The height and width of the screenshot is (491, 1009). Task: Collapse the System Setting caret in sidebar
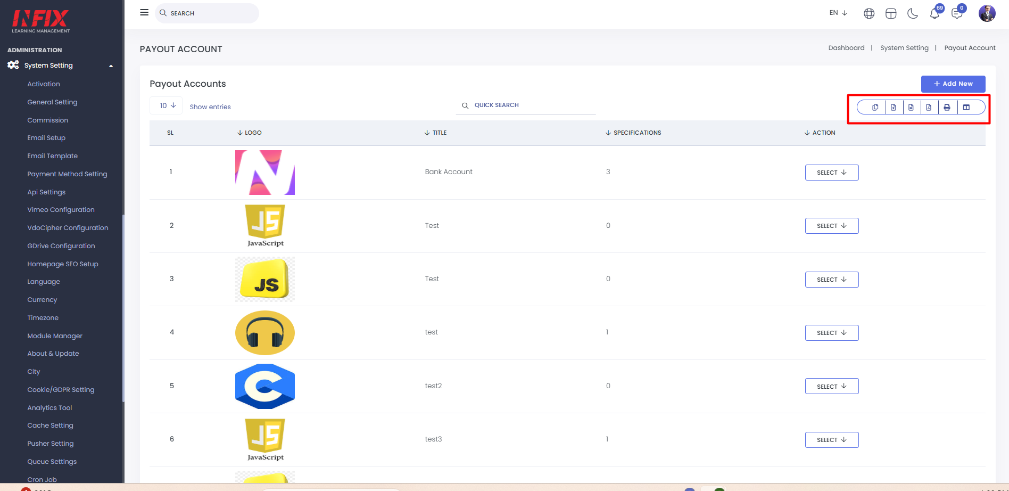111,66
